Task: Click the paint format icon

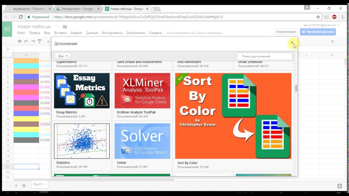Action: point(40,41)
